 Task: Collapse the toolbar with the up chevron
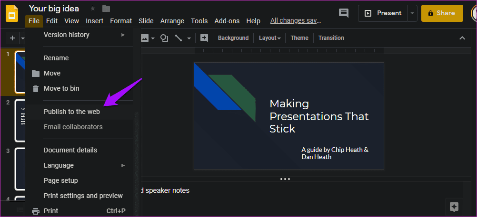(x=462, y=38)
